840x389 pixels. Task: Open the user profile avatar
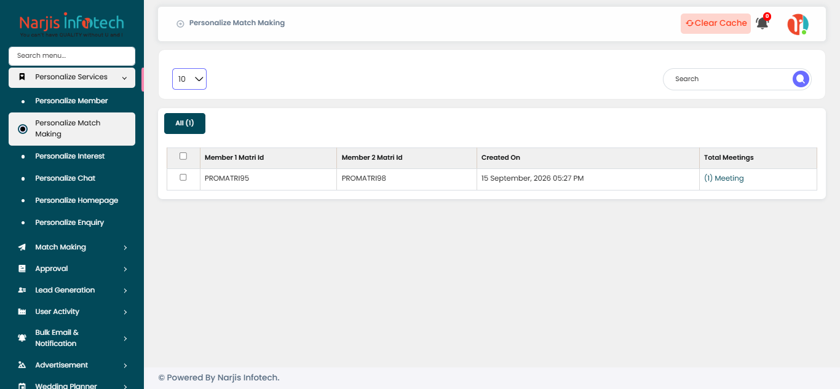click(x=798, y=24)
